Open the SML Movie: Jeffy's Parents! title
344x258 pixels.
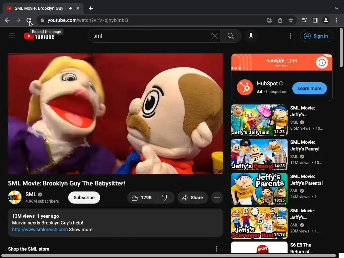[x=306, y=180]
